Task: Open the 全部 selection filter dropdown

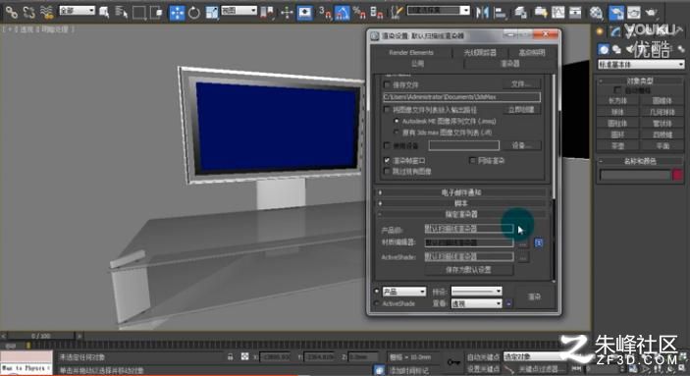Action: click(77, 10)
